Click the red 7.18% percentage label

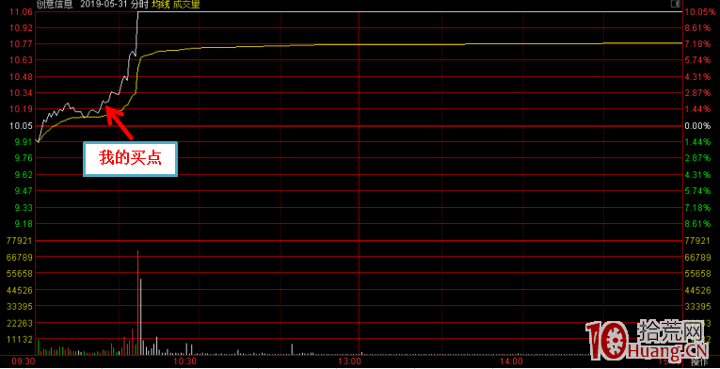coord(698,44)
